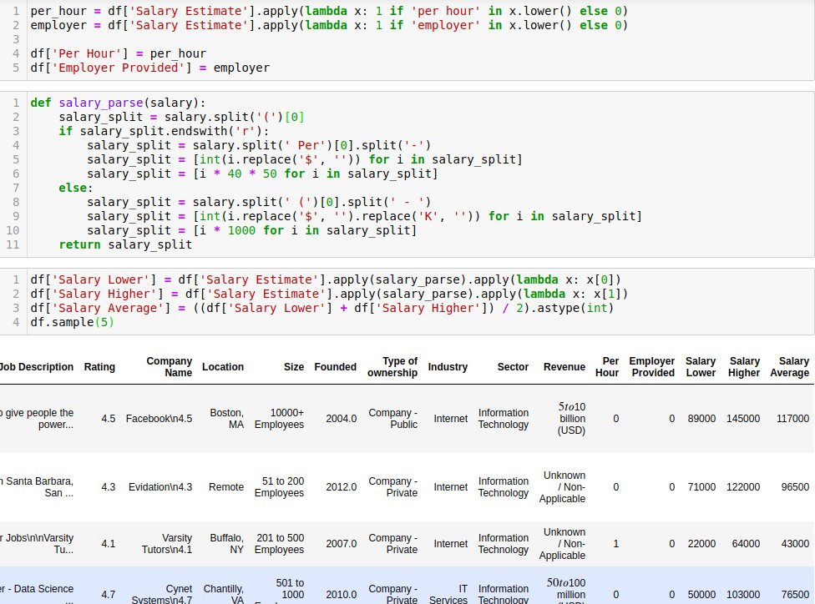Click the 'Remote' location cell
This screenshot has height=604, width=815.
(x=226, y=487)
